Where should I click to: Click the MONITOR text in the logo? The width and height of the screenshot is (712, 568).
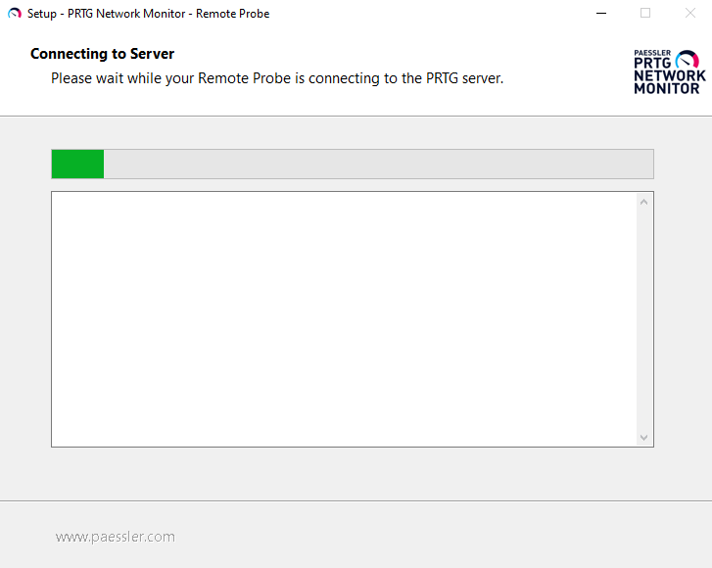[x=667, y=88]
